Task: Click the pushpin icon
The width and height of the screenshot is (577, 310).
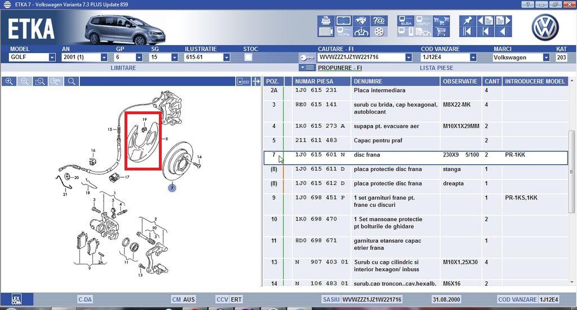Action: pos(467,21)
